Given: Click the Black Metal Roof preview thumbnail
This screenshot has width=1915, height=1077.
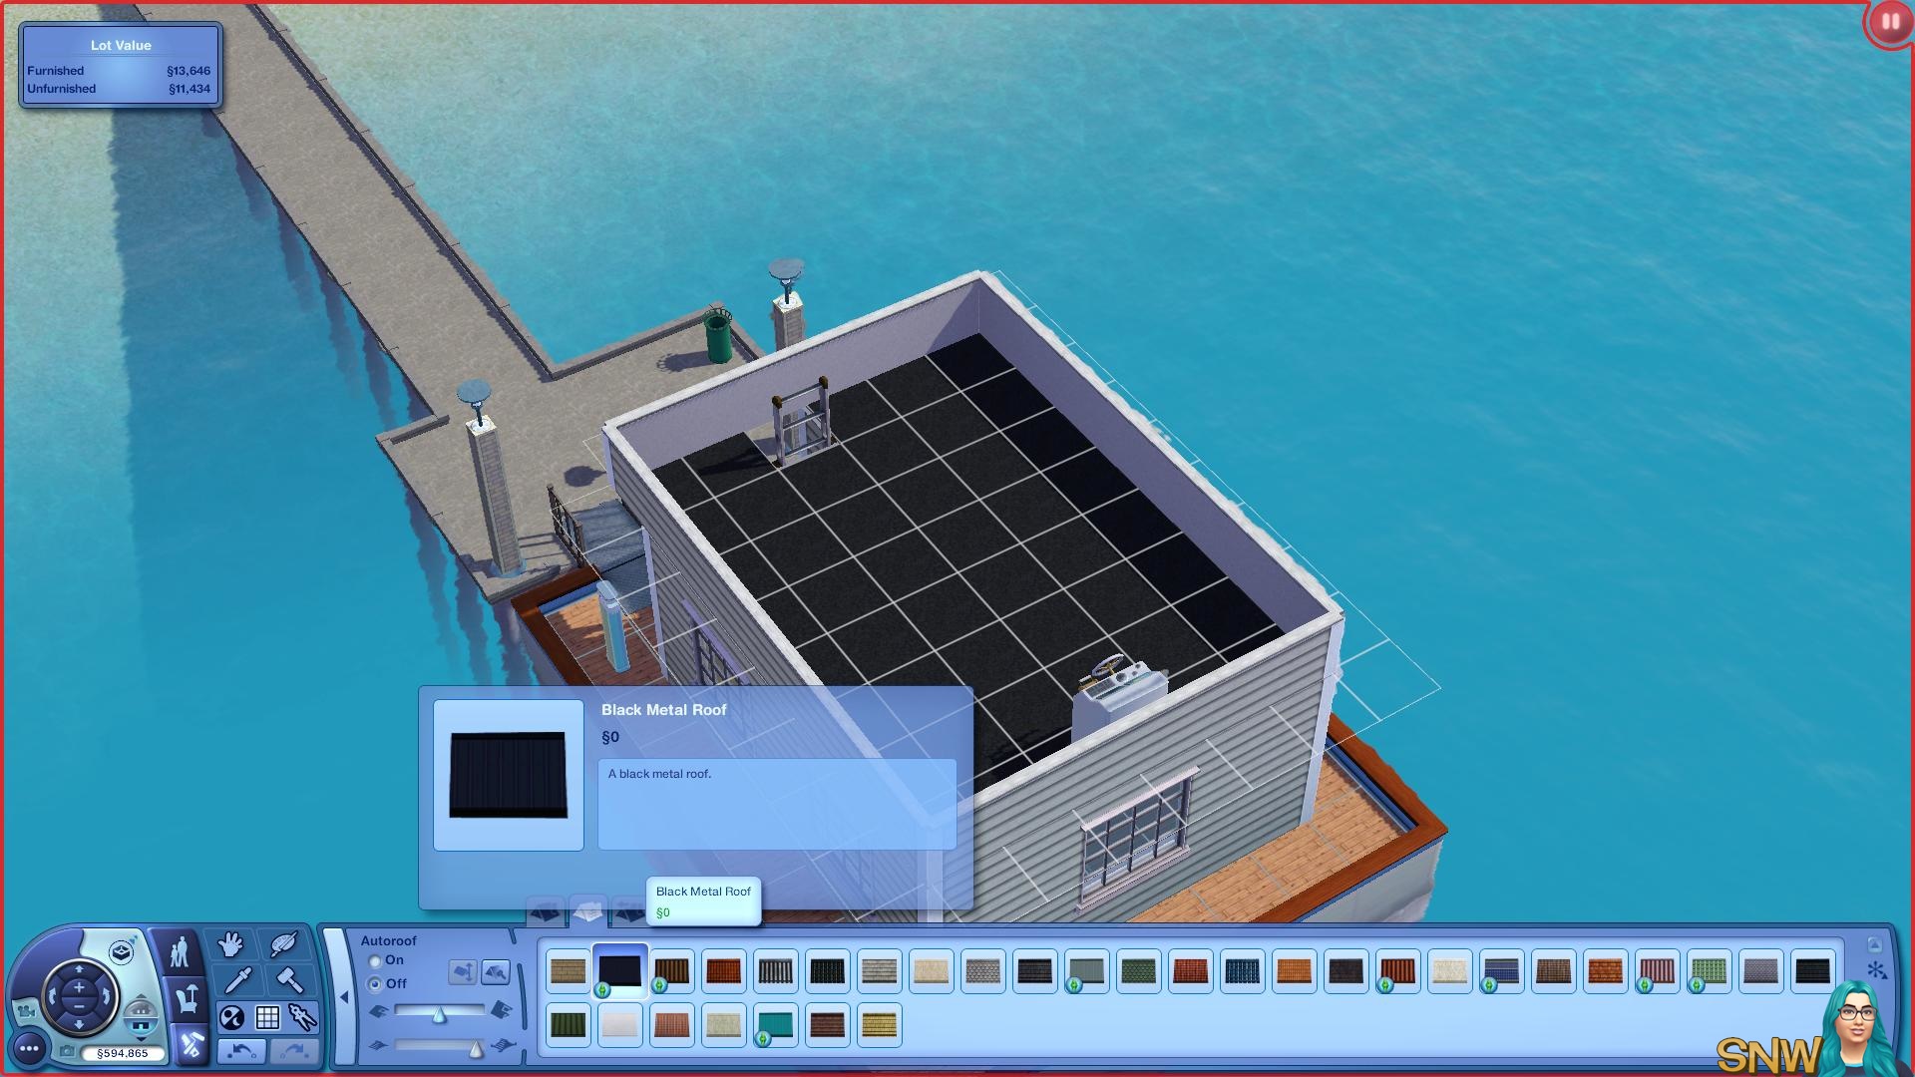Looking at the screenshot, I should (x=509, y=775).
